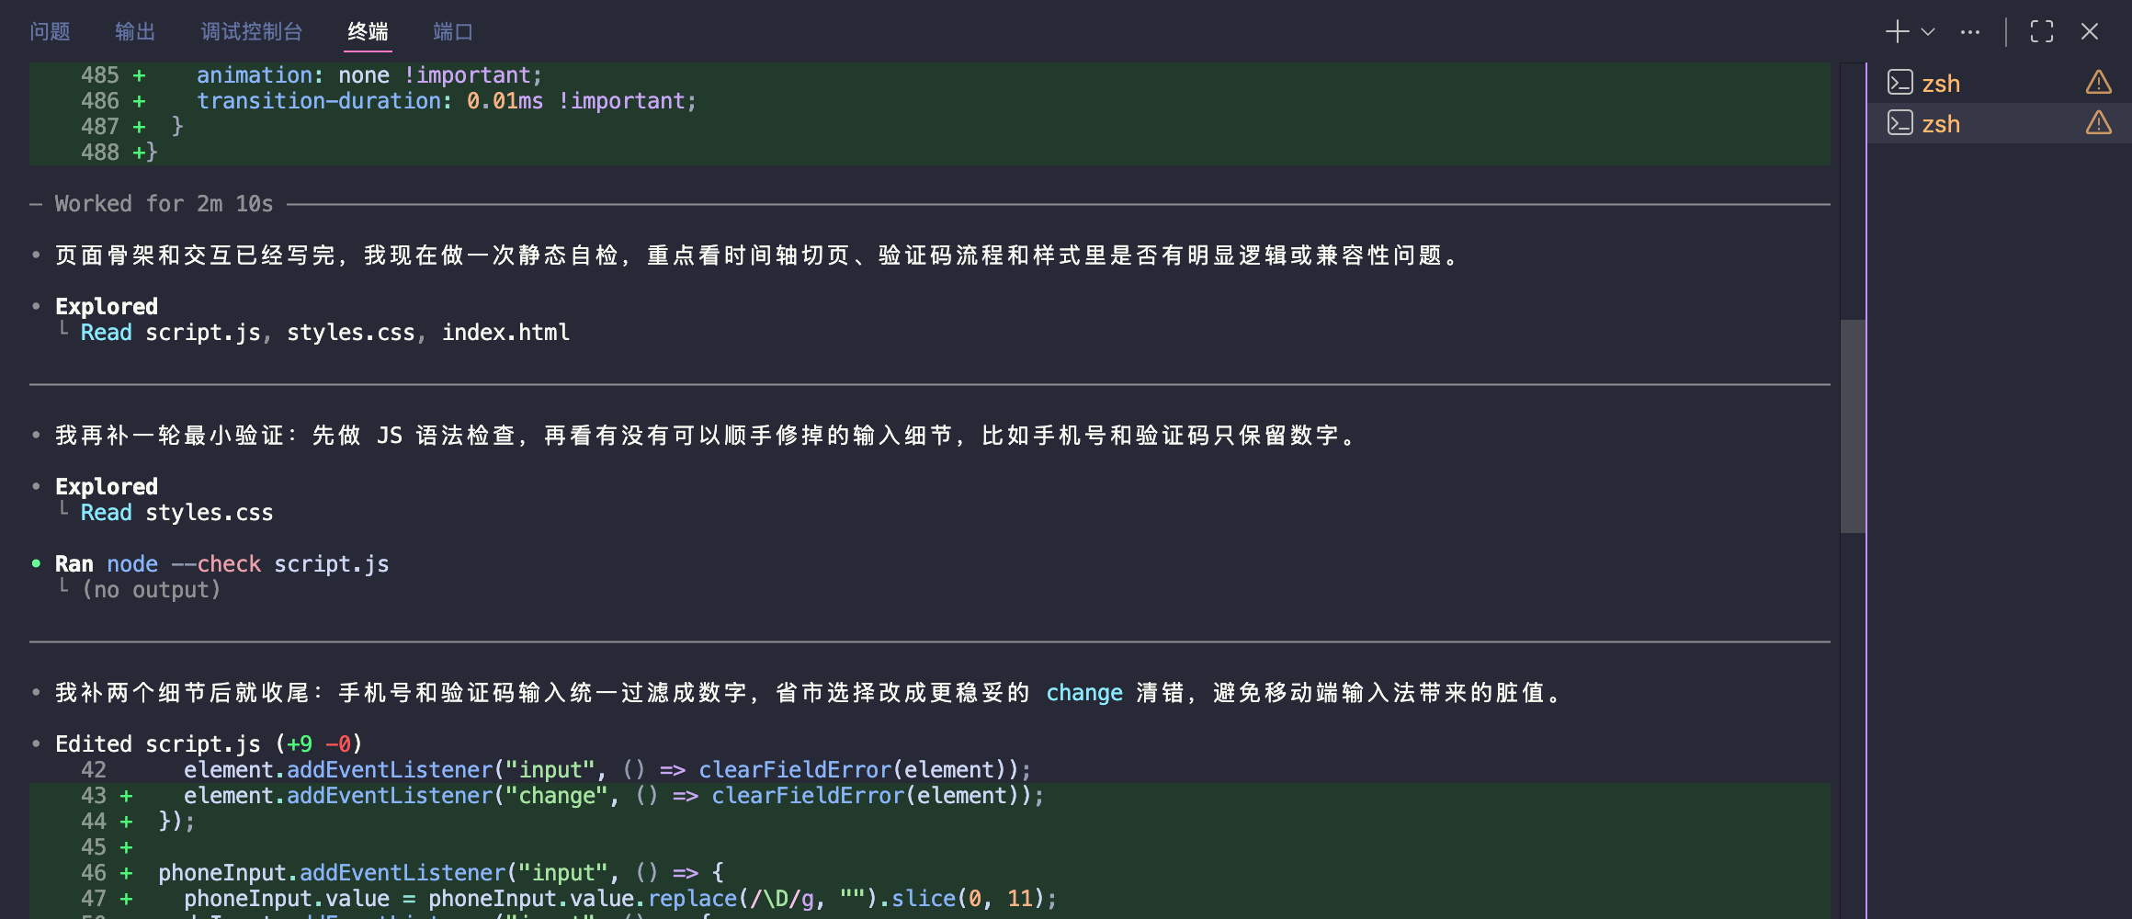
Task: Close the terminal panel with the X icon
Action: coord(2090,30)
